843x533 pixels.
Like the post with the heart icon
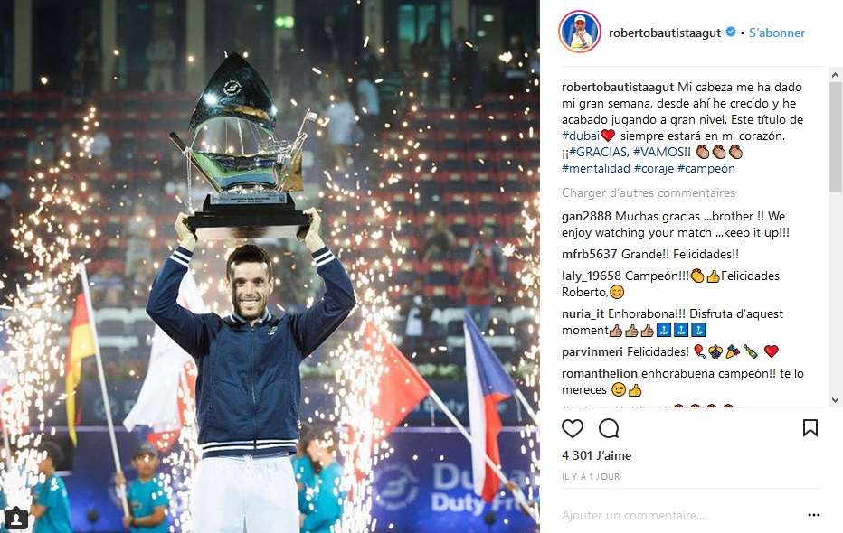(x=572, y=428)
